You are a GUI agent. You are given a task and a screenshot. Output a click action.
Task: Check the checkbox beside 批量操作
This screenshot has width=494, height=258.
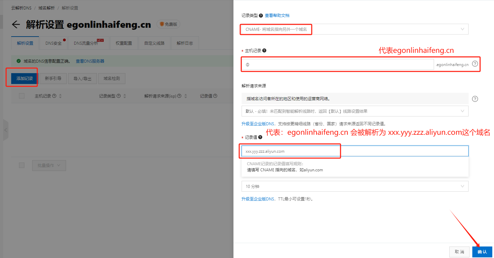pos(22,165)
